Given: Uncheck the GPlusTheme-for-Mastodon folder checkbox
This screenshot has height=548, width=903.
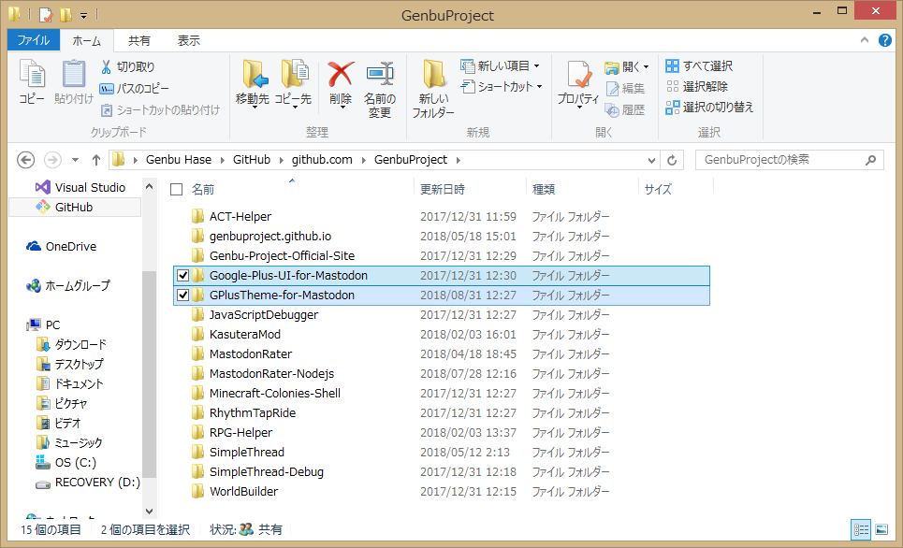Looking at the screenshot, I should 183,296.
